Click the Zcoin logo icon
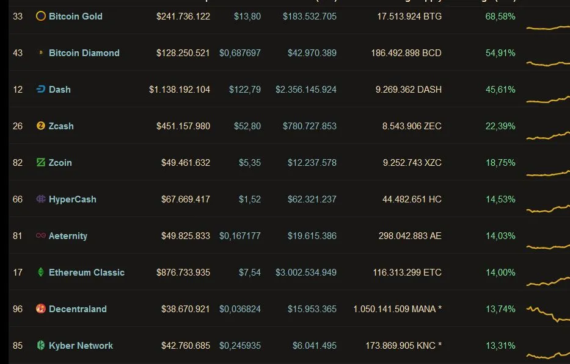The width and height of the screenshot is (570, 364). [x=41, y=162]
